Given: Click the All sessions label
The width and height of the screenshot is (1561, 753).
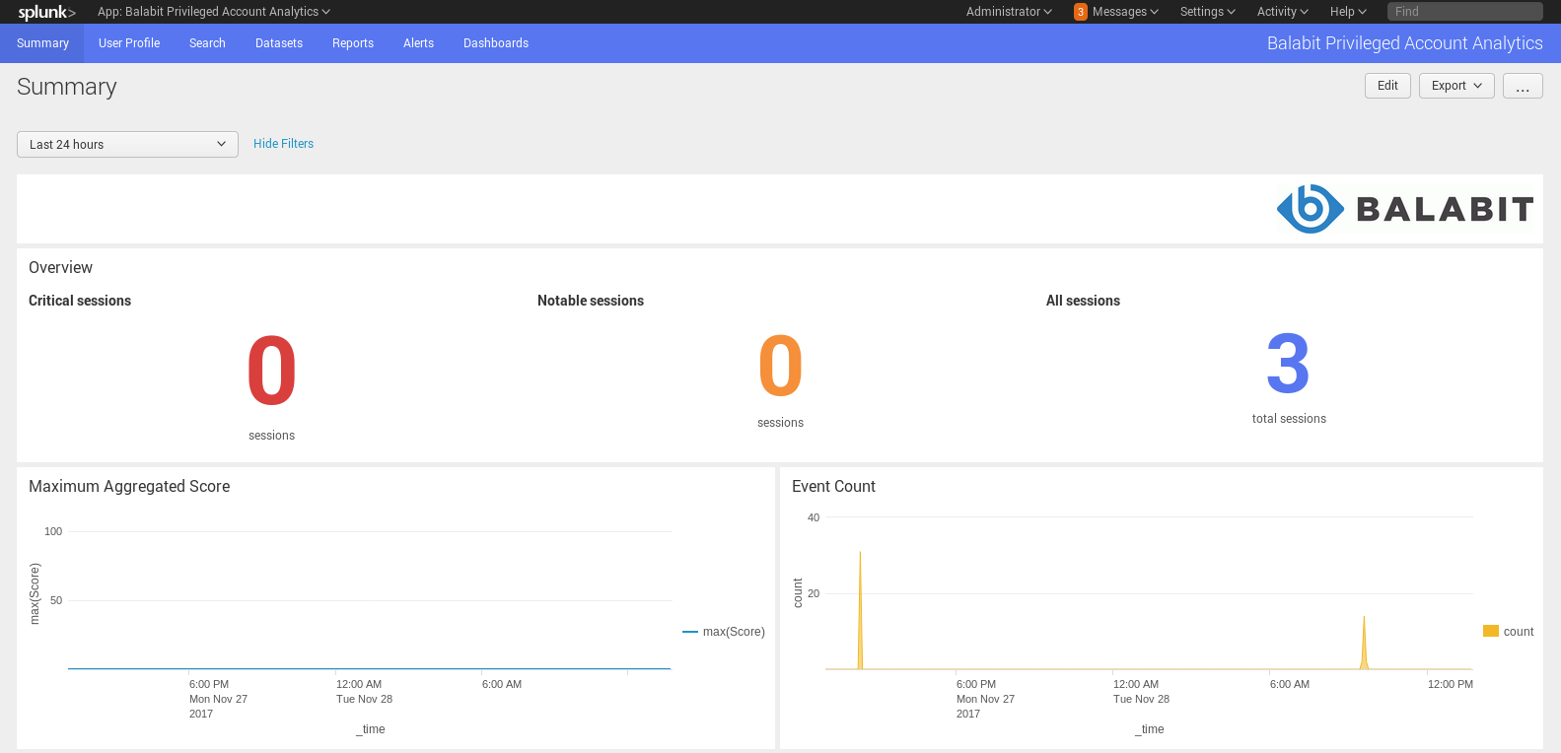Looking at the screenshot, I should tap(1083, 301).
